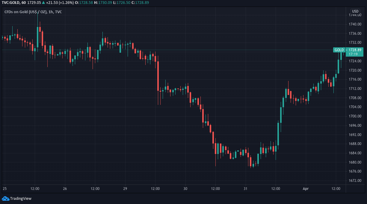Click the 1744.00 price axis label
The image size is (367, 204).
[x=354, y=15]
